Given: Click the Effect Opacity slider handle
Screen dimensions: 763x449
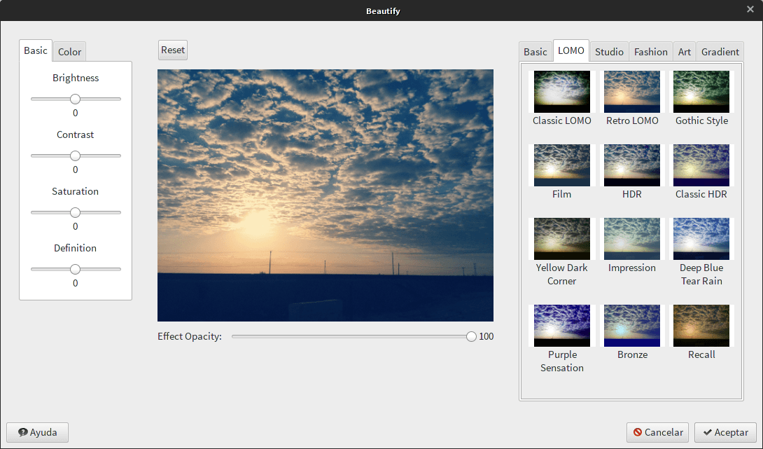Looking at the screenshot, I should coord(471,337).
